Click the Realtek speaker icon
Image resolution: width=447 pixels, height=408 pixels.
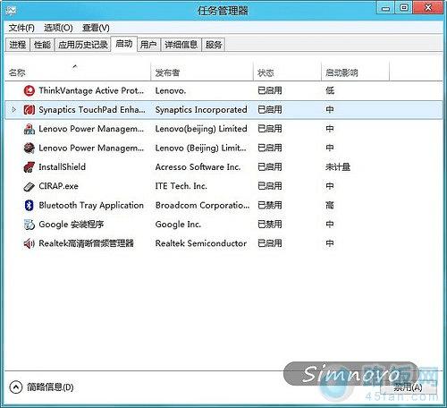29,243
